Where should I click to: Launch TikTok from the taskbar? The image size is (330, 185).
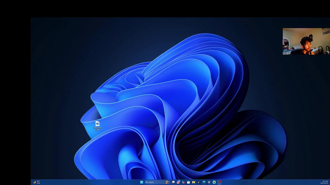[199, 182]
